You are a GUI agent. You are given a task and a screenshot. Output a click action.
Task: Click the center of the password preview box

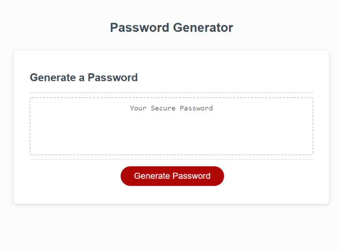171,126
